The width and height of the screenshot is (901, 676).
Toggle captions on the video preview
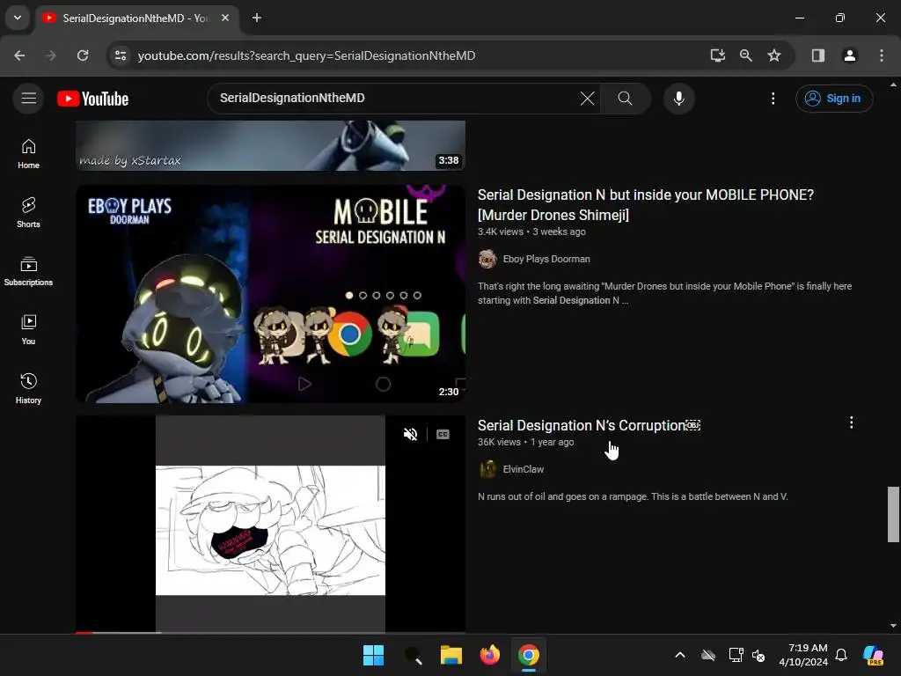coord(443,434)
